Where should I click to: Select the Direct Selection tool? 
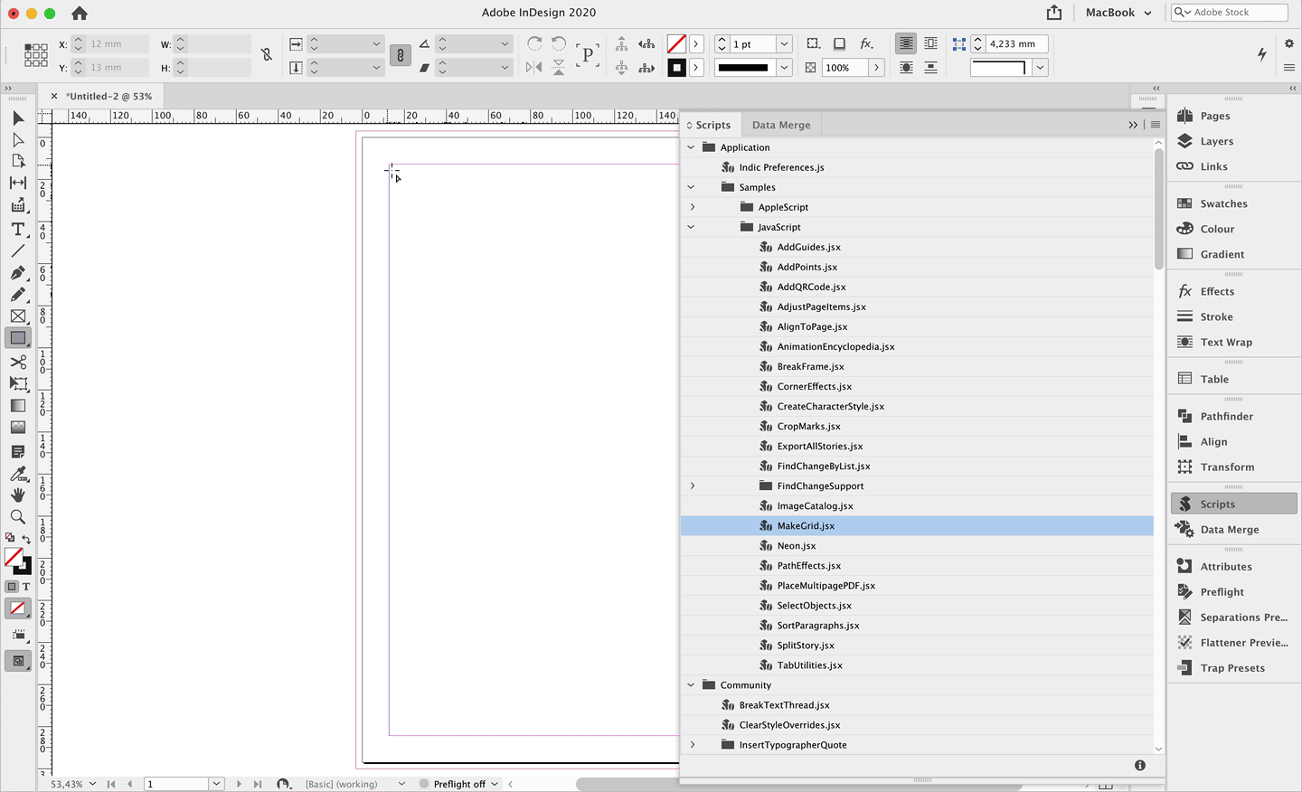pyautogui.click(x=18, y=140)
